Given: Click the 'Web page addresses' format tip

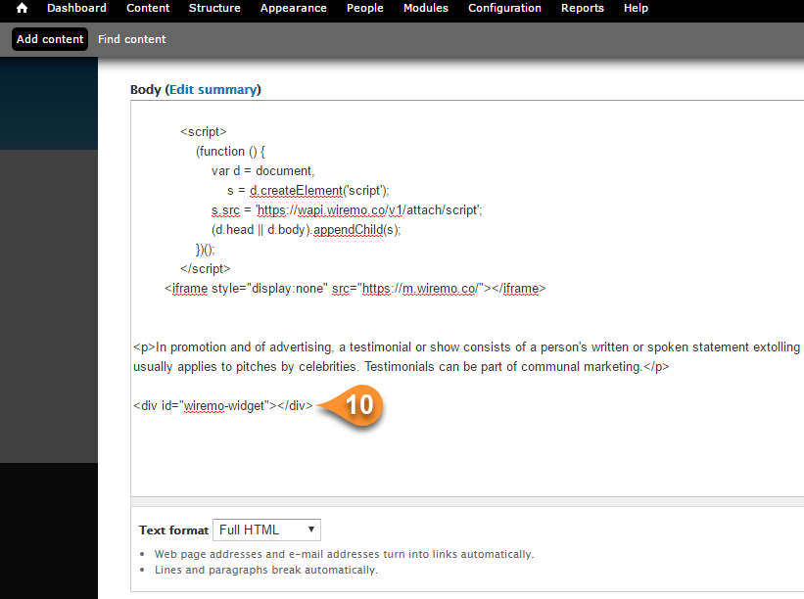Looking at the screenshot, I should (344, 554).
